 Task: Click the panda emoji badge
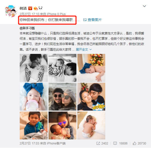(x=40, y=8)
